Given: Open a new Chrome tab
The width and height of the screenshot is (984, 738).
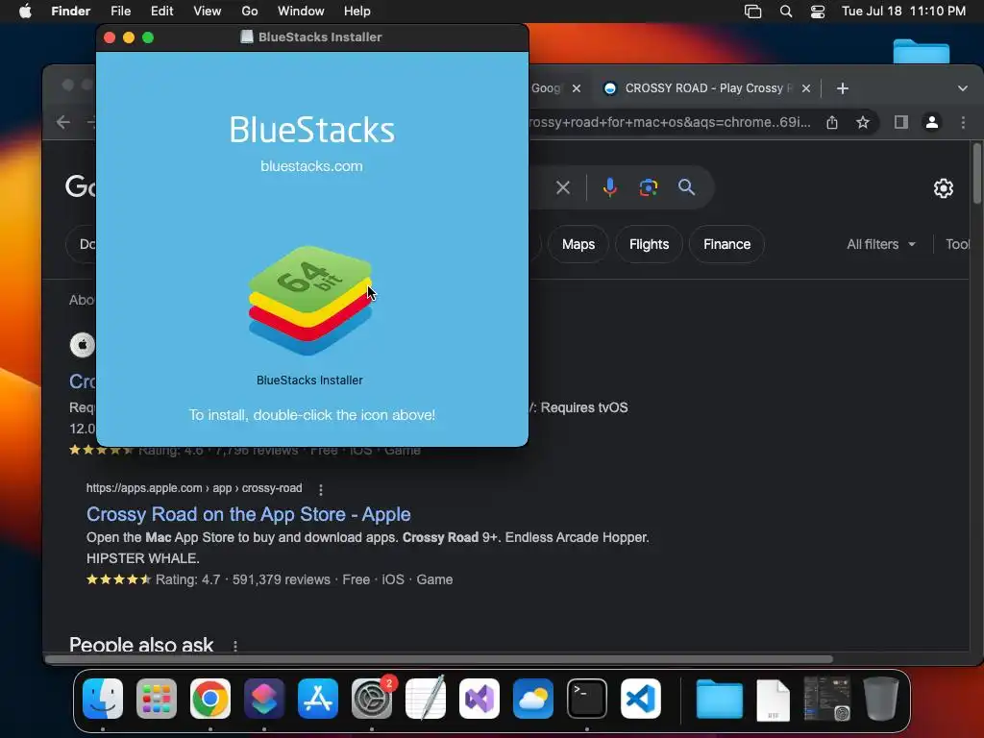Looking at the screenshot, I should click(843, 88).
